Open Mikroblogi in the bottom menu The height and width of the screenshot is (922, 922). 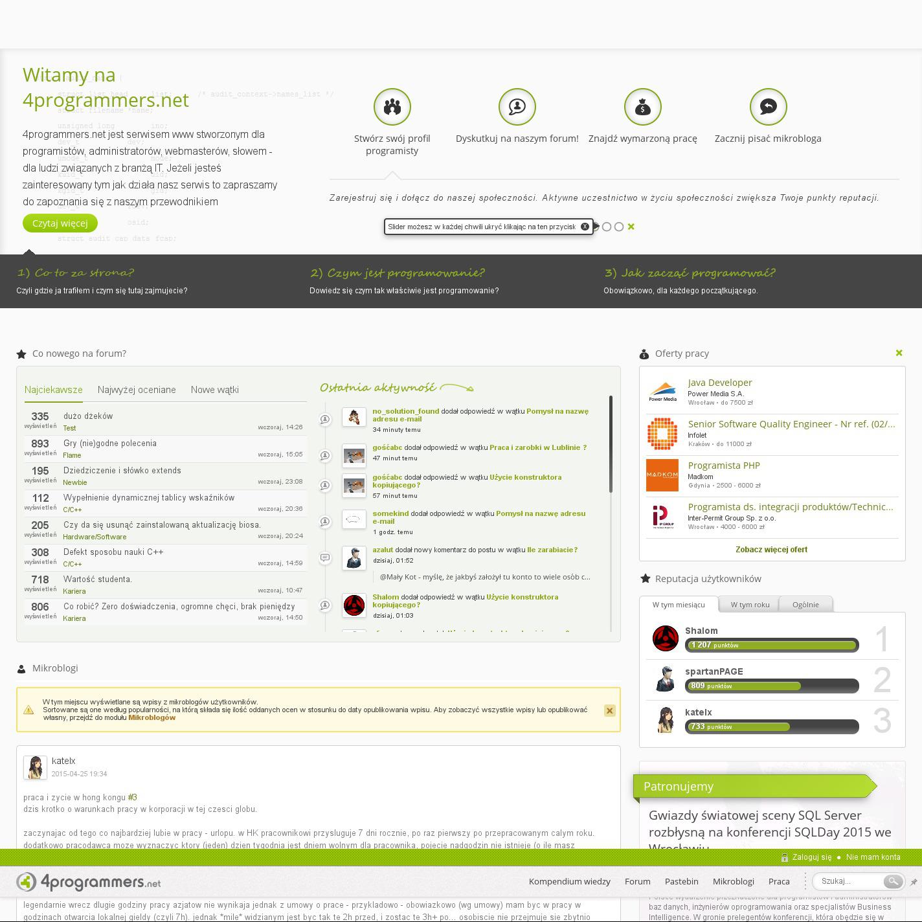point(734,881)
